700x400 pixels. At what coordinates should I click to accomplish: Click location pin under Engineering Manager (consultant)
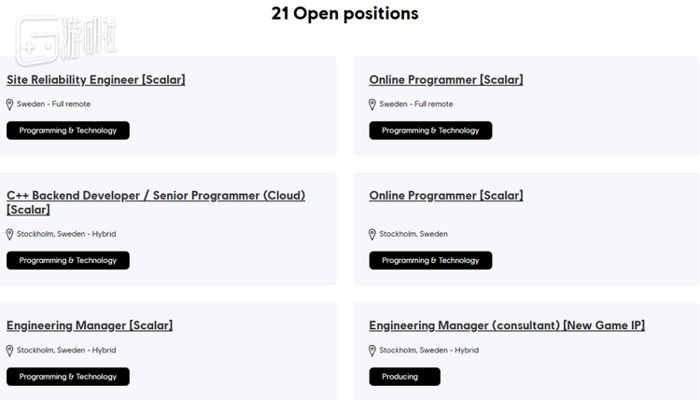(372, 352)
